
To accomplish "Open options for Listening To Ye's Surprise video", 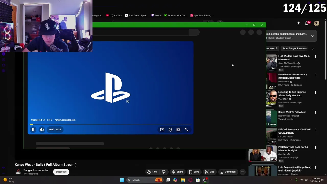I will tap(316, 93).
